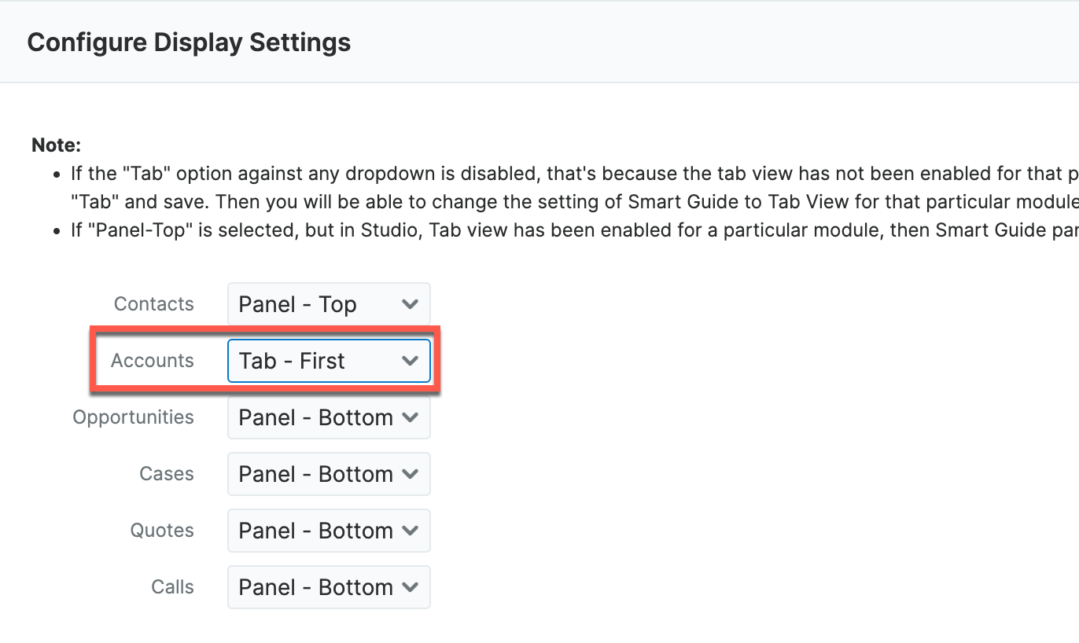Click the Quotes field label
Viewport: 1079px width, 643px height.
(x=162, y=531)
